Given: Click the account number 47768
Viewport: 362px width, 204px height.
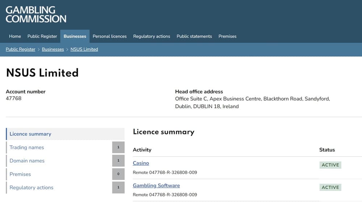Looking at the screenshot, I should pos(14,98).
